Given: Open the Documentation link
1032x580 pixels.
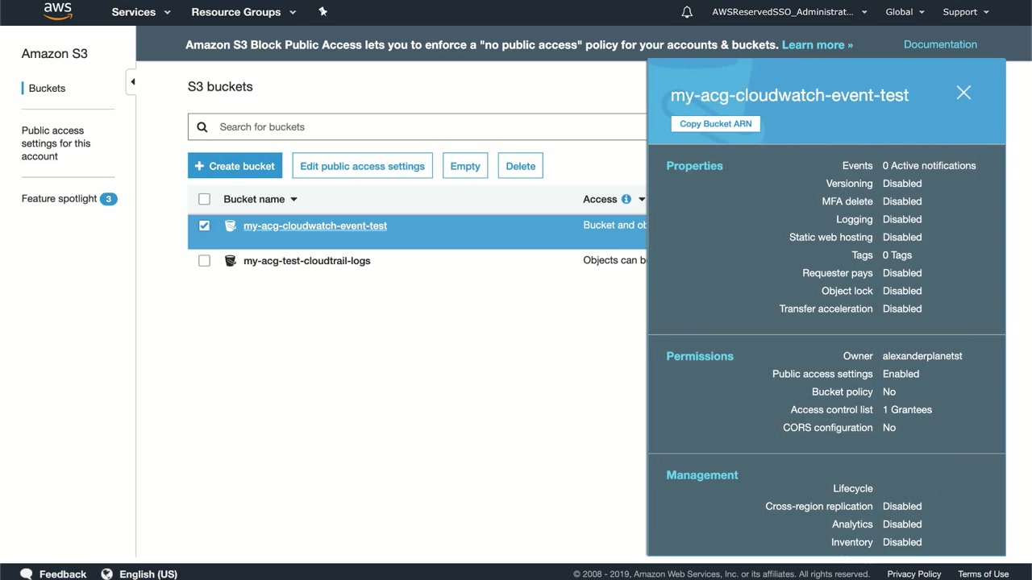Looking at the screenshot, I should (x=940, y=44).
